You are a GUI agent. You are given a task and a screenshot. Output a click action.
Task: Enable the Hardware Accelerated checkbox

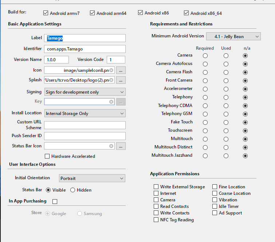pyautogui.click(x=47, y=156)
